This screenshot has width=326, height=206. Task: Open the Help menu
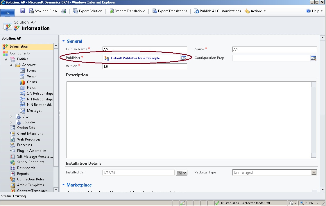pyautogui.click(x=314, y=11)
